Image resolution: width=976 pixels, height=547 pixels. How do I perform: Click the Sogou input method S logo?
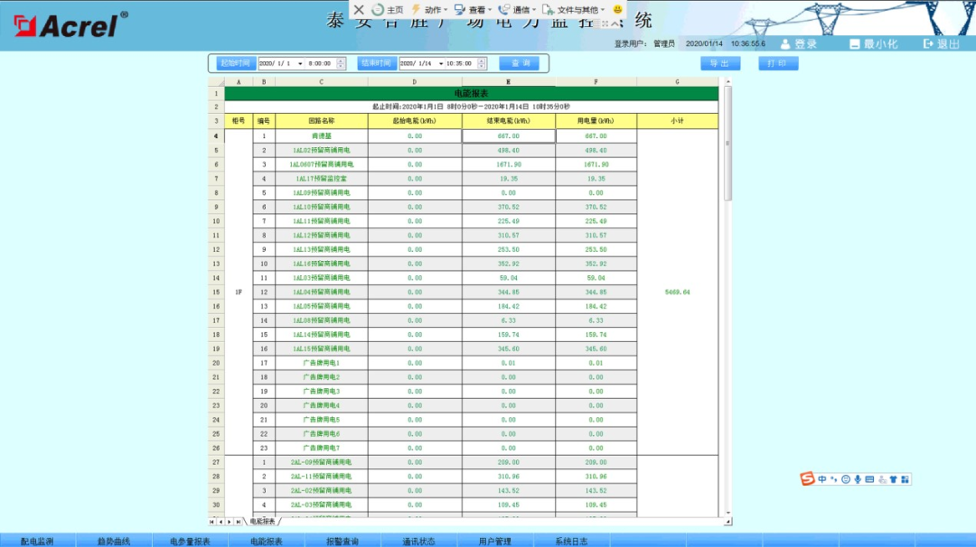point(808,479)
